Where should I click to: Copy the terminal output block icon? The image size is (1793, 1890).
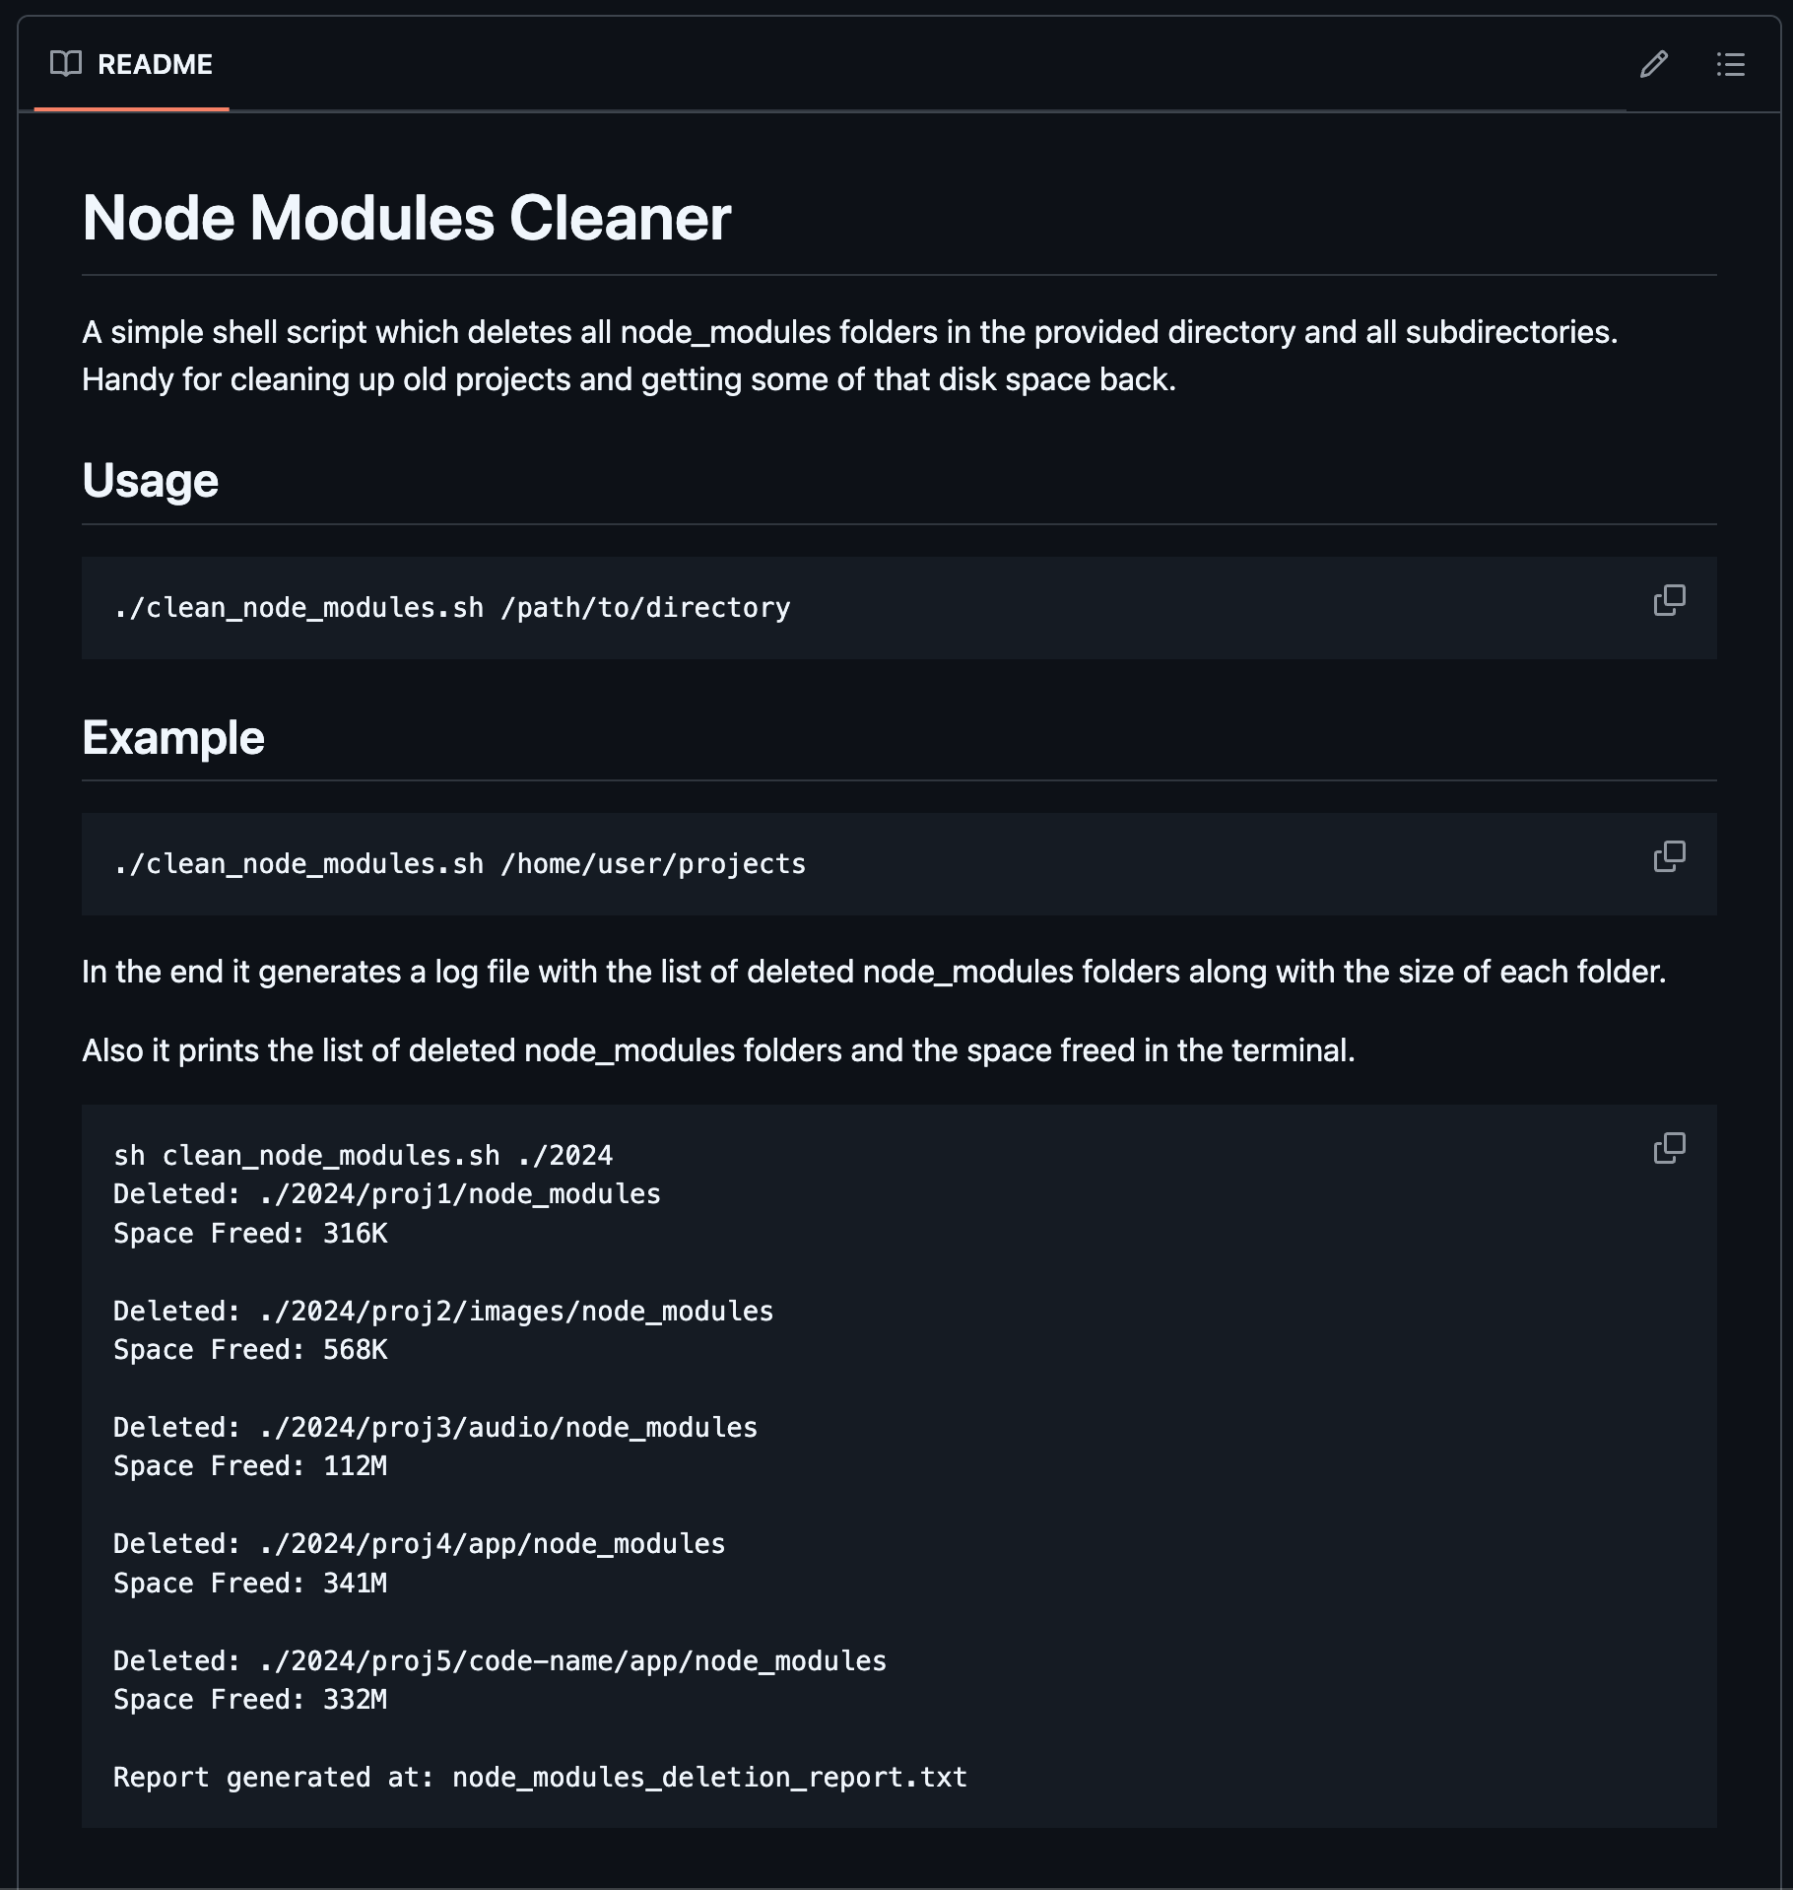tap(1669, 1148)
